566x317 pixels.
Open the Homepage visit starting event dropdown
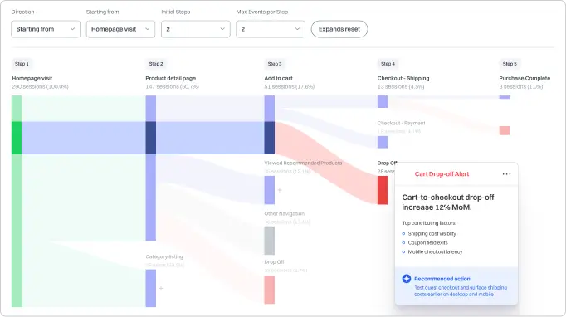120,29
